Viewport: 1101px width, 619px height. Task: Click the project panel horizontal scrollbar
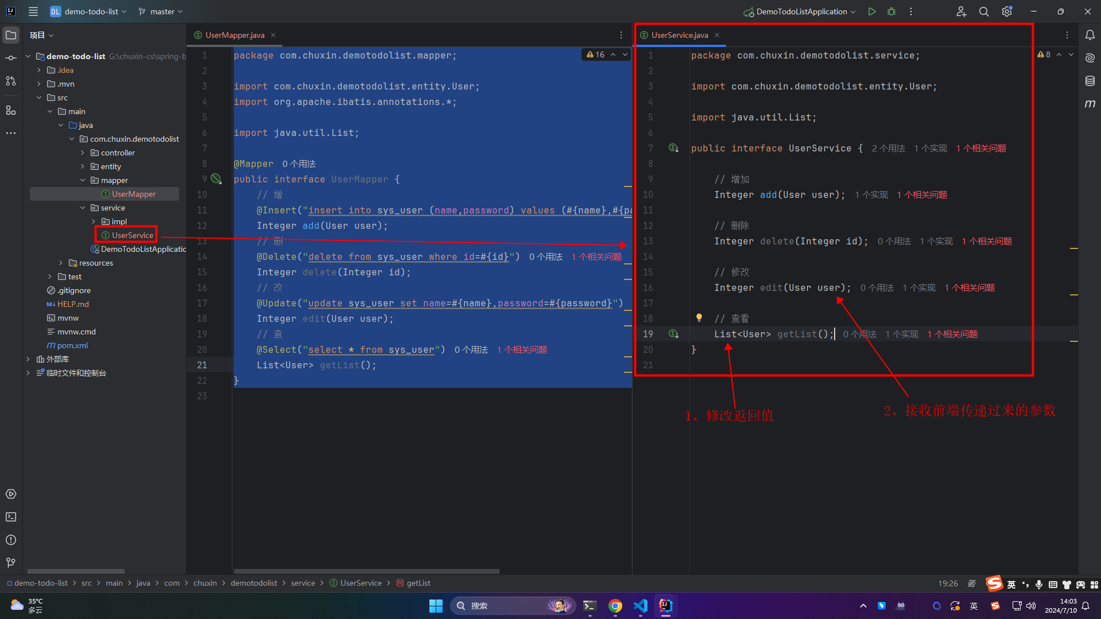coord(76,571)
